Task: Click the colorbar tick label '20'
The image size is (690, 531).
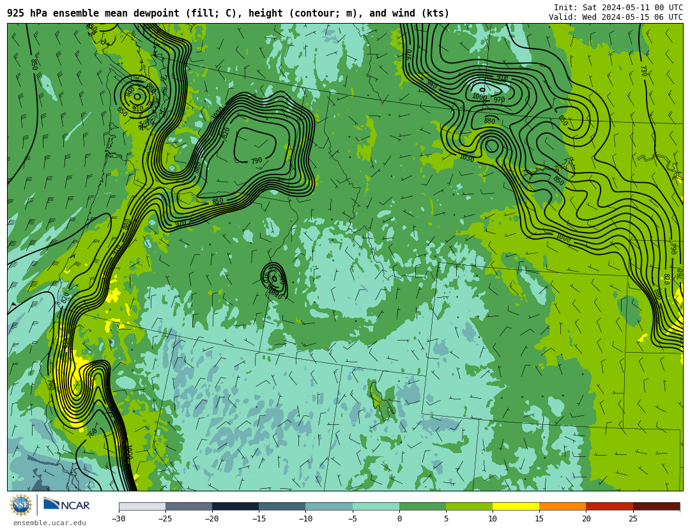Action: point(586,519)
